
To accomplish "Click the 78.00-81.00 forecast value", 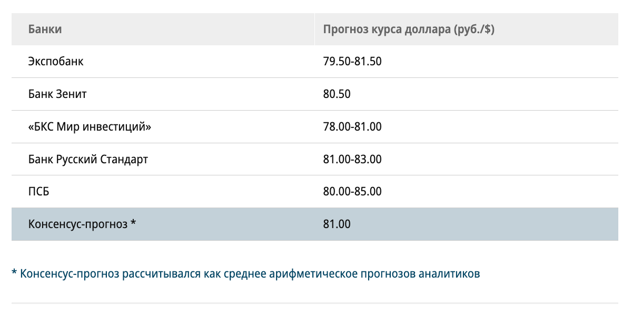I will [352, 127].
